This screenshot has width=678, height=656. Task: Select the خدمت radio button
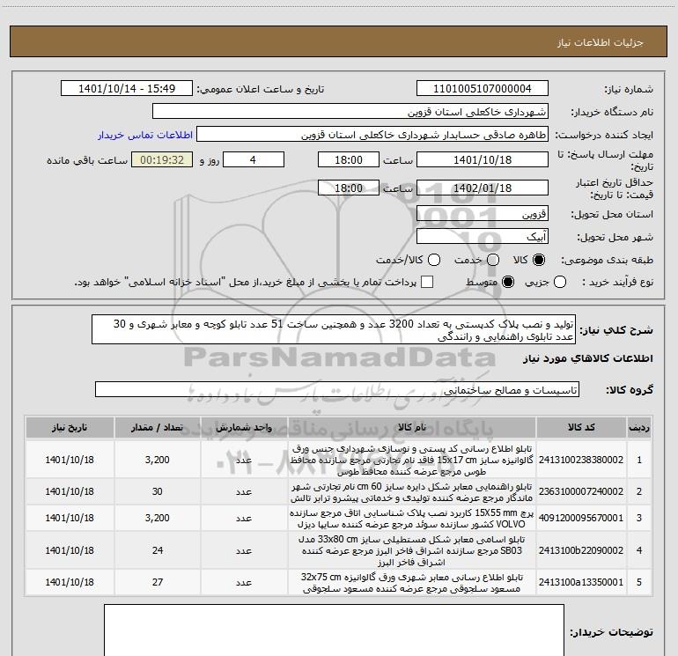tap(493, 260)
